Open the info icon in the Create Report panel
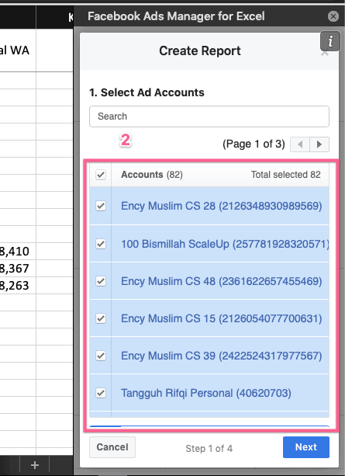Viewport: 345px width, 476px height. coord(329,41)
